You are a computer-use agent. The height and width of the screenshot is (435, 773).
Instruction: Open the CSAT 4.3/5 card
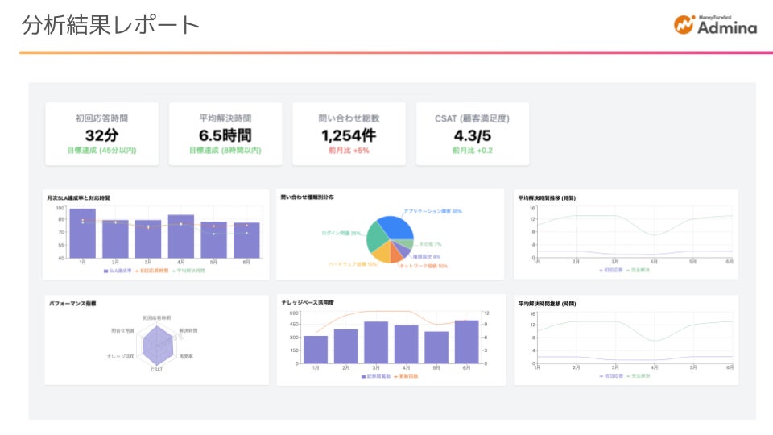pyautogui.click(x=473, y=134)
